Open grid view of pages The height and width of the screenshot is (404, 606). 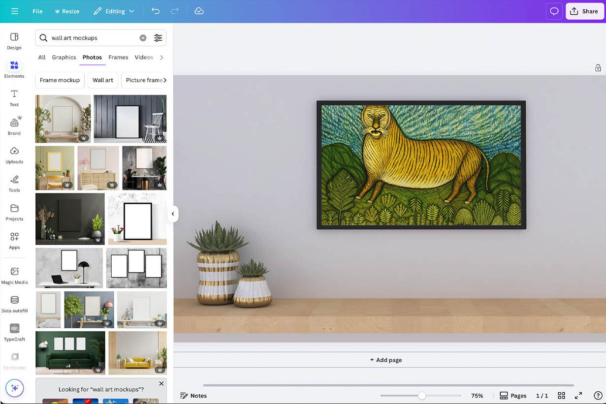coord(561,396)
